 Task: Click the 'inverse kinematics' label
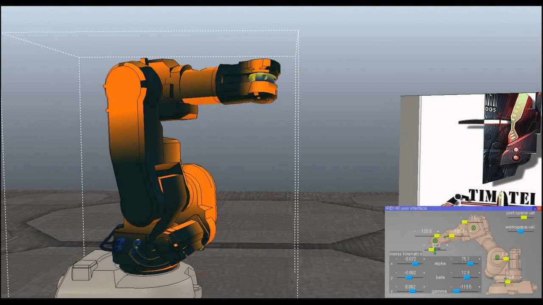(406, 254)
